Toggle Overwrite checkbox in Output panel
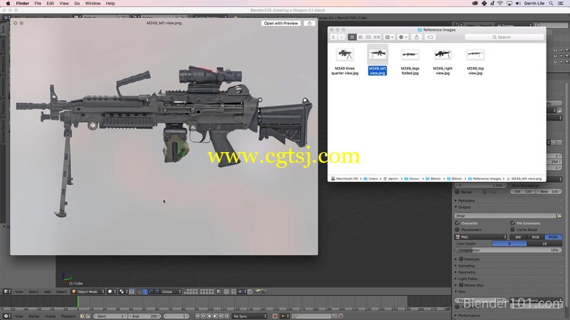The height and width of the screenshot is (320, 570). tap(457, 223)
